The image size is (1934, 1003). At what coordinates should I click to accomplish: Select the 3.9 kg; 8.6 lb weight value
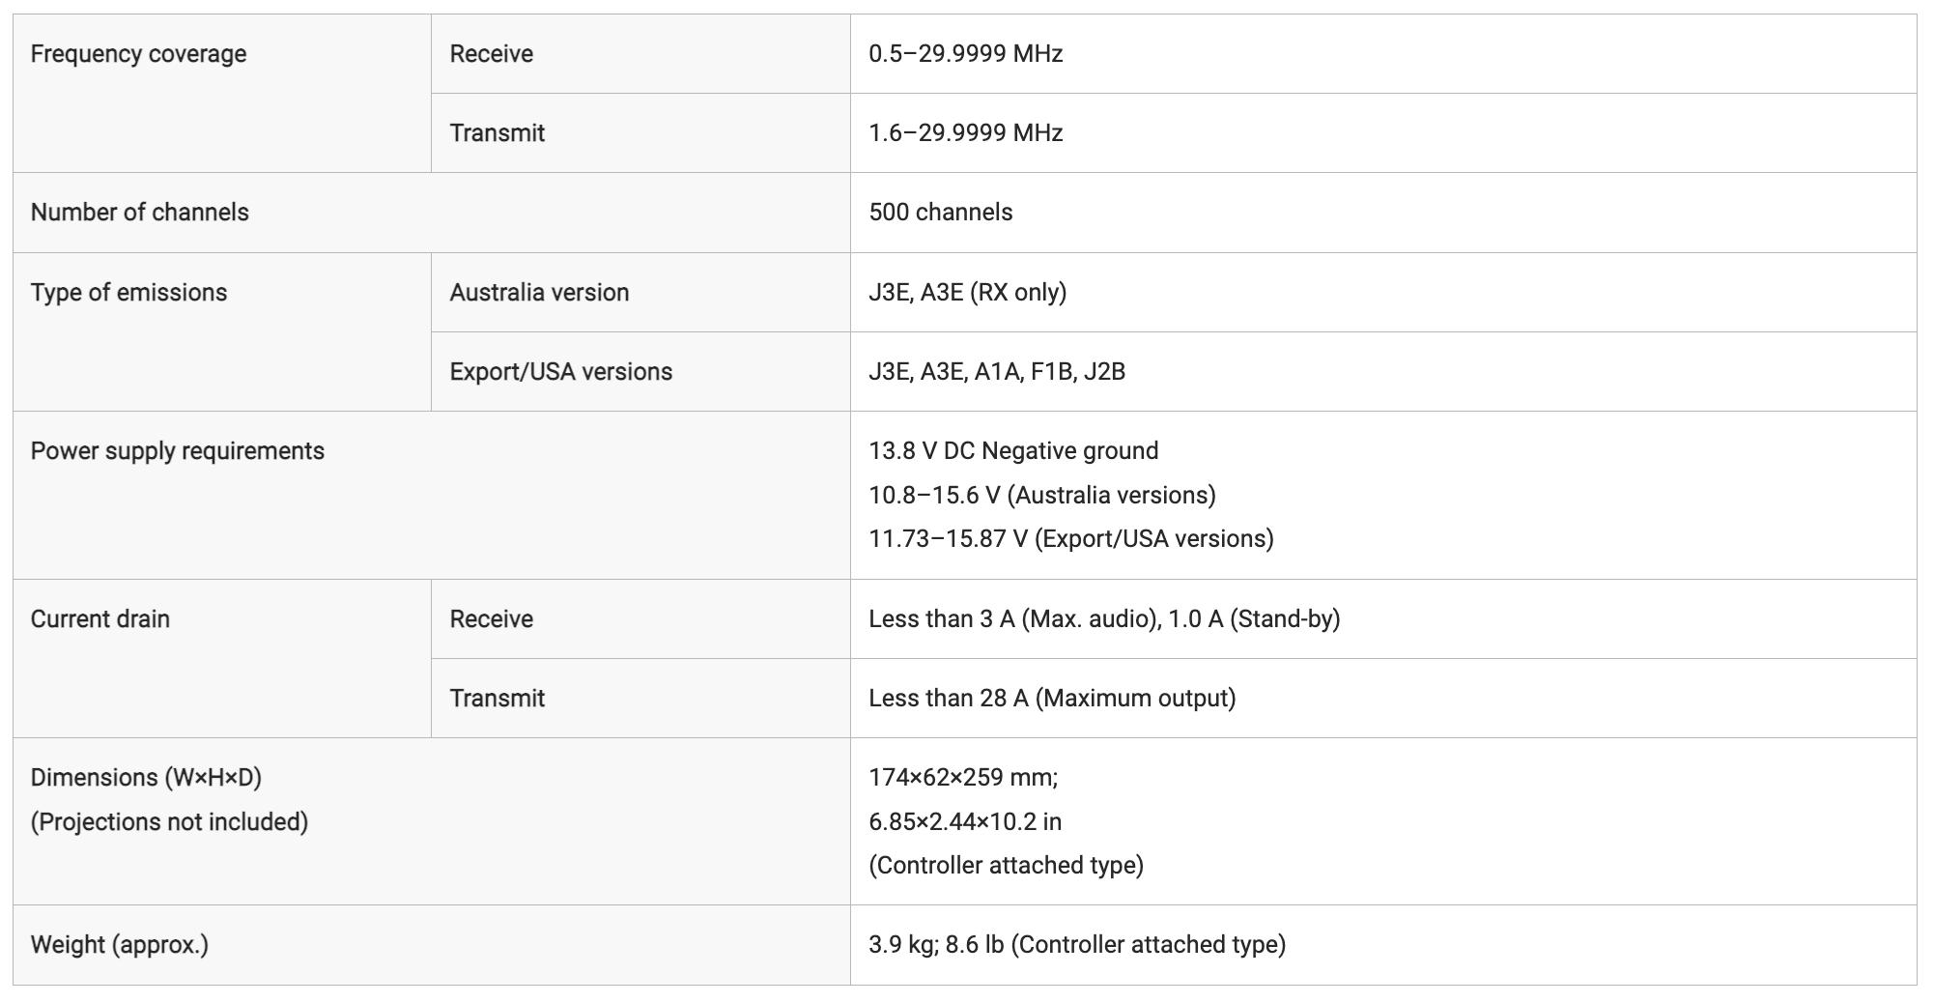(1077, 945)
